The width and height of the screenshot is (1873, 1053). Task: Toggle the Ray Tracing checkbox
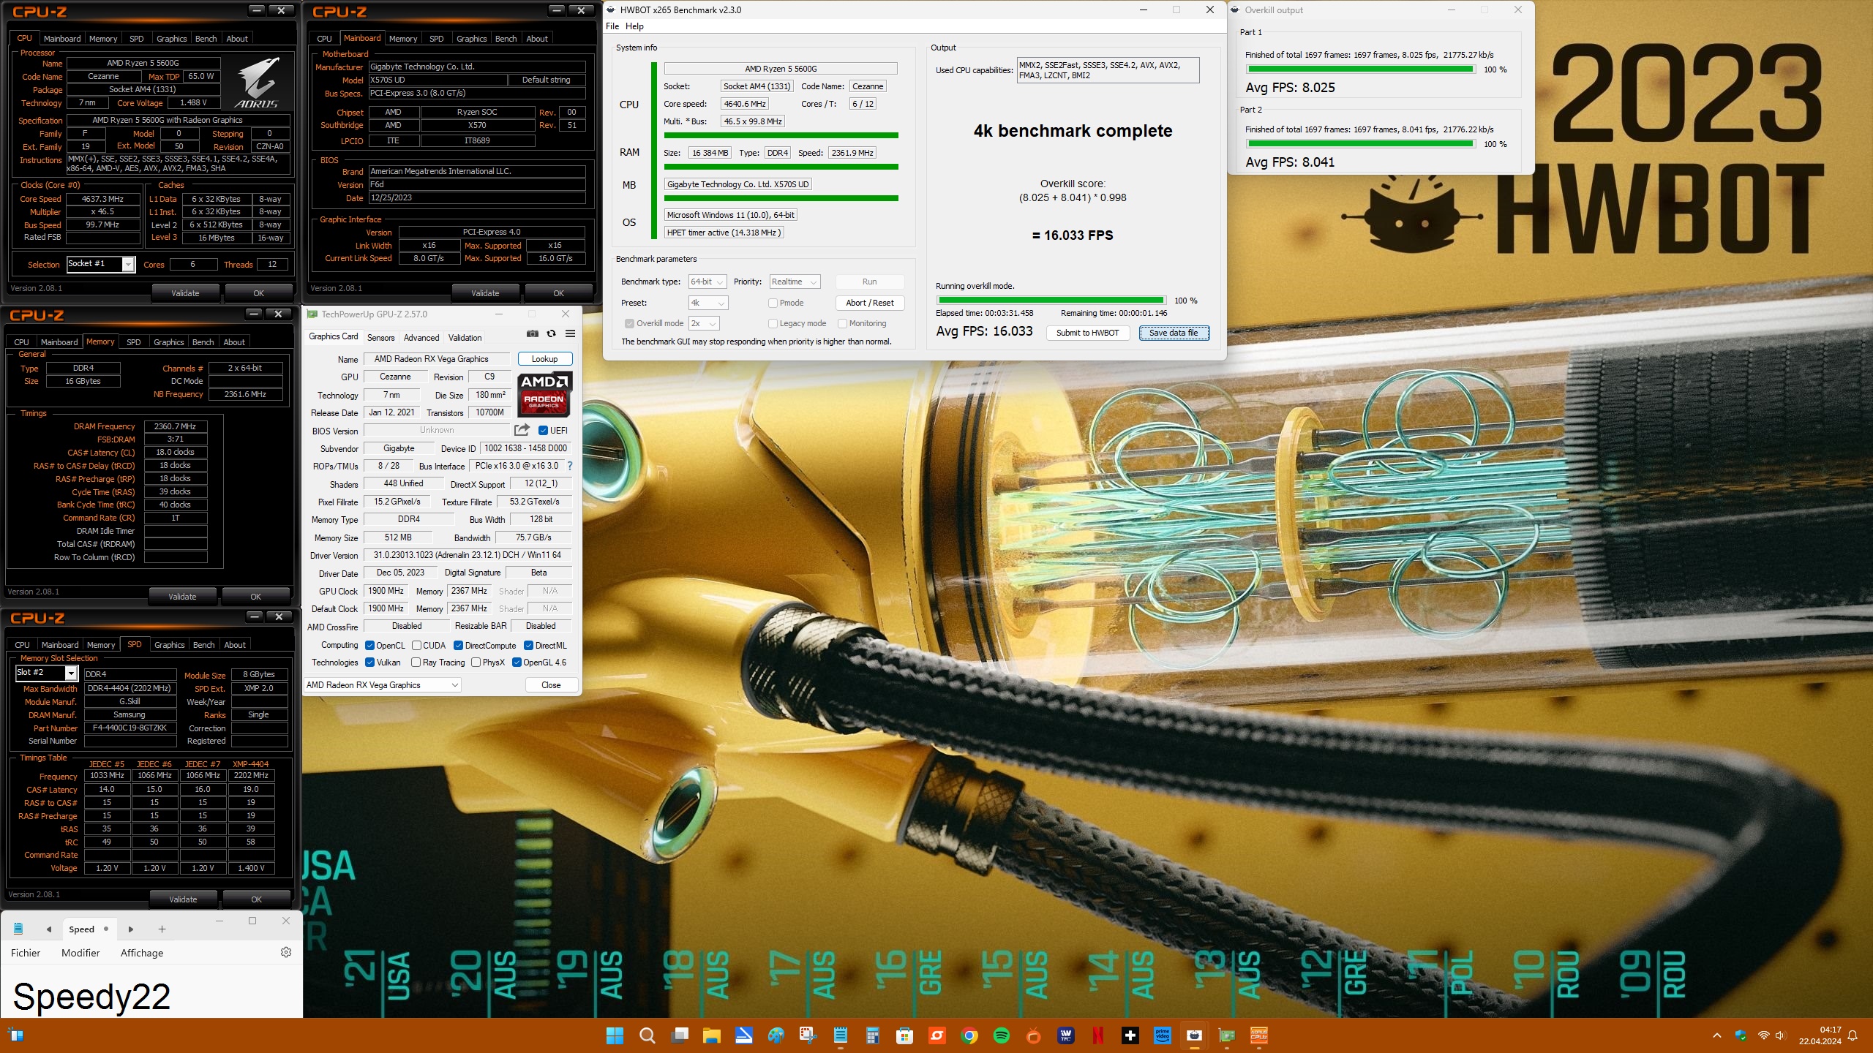(416, 663)
